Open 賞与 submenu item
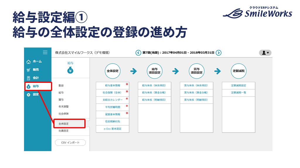The width and height of the screenshot is (300, 168). pyautogui.click(x=61, y=100)
